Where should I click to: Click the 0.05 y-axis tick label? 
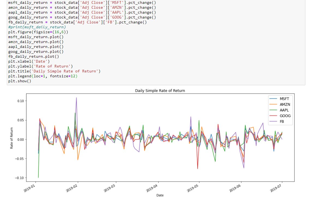point(20,120)
